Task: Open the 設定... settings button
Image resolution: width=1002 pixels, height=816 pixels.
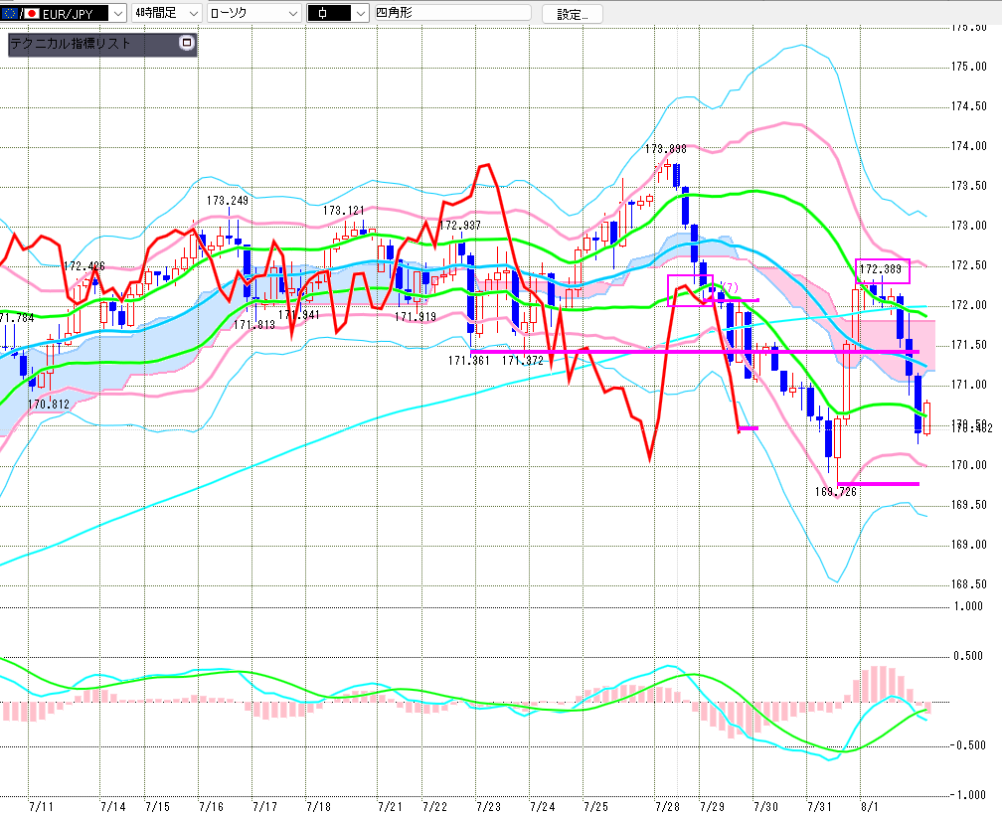Action: (x=572, y=14)
